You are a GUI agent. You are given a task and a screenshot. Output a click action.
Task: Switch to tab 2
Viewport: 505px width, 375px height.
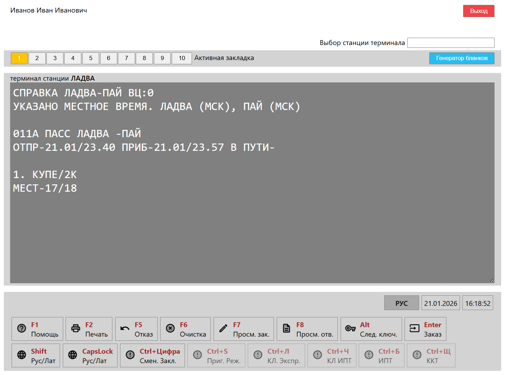tap(37, 58)
